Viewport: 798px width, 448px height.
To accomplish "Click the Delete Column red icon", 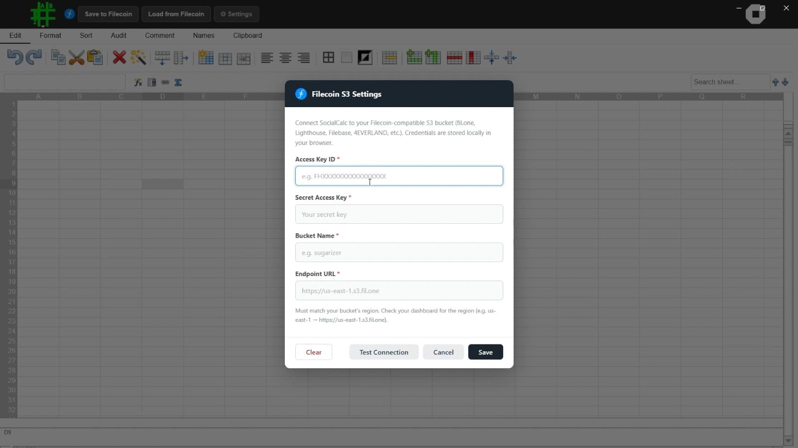I will (473, 57).
